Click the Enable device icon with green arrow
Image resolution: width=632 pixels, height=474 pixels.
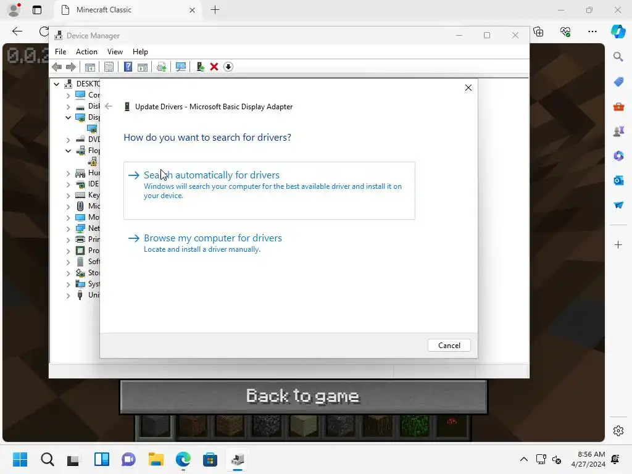pyautogui.click(x=201, y=67)
